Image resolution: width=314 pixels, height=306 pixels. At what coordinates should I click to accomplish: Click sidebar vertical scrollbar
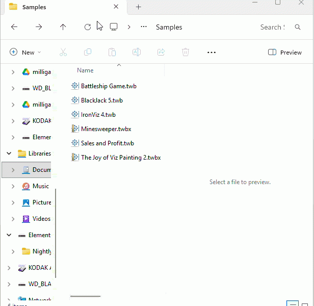tap(56, 233)
